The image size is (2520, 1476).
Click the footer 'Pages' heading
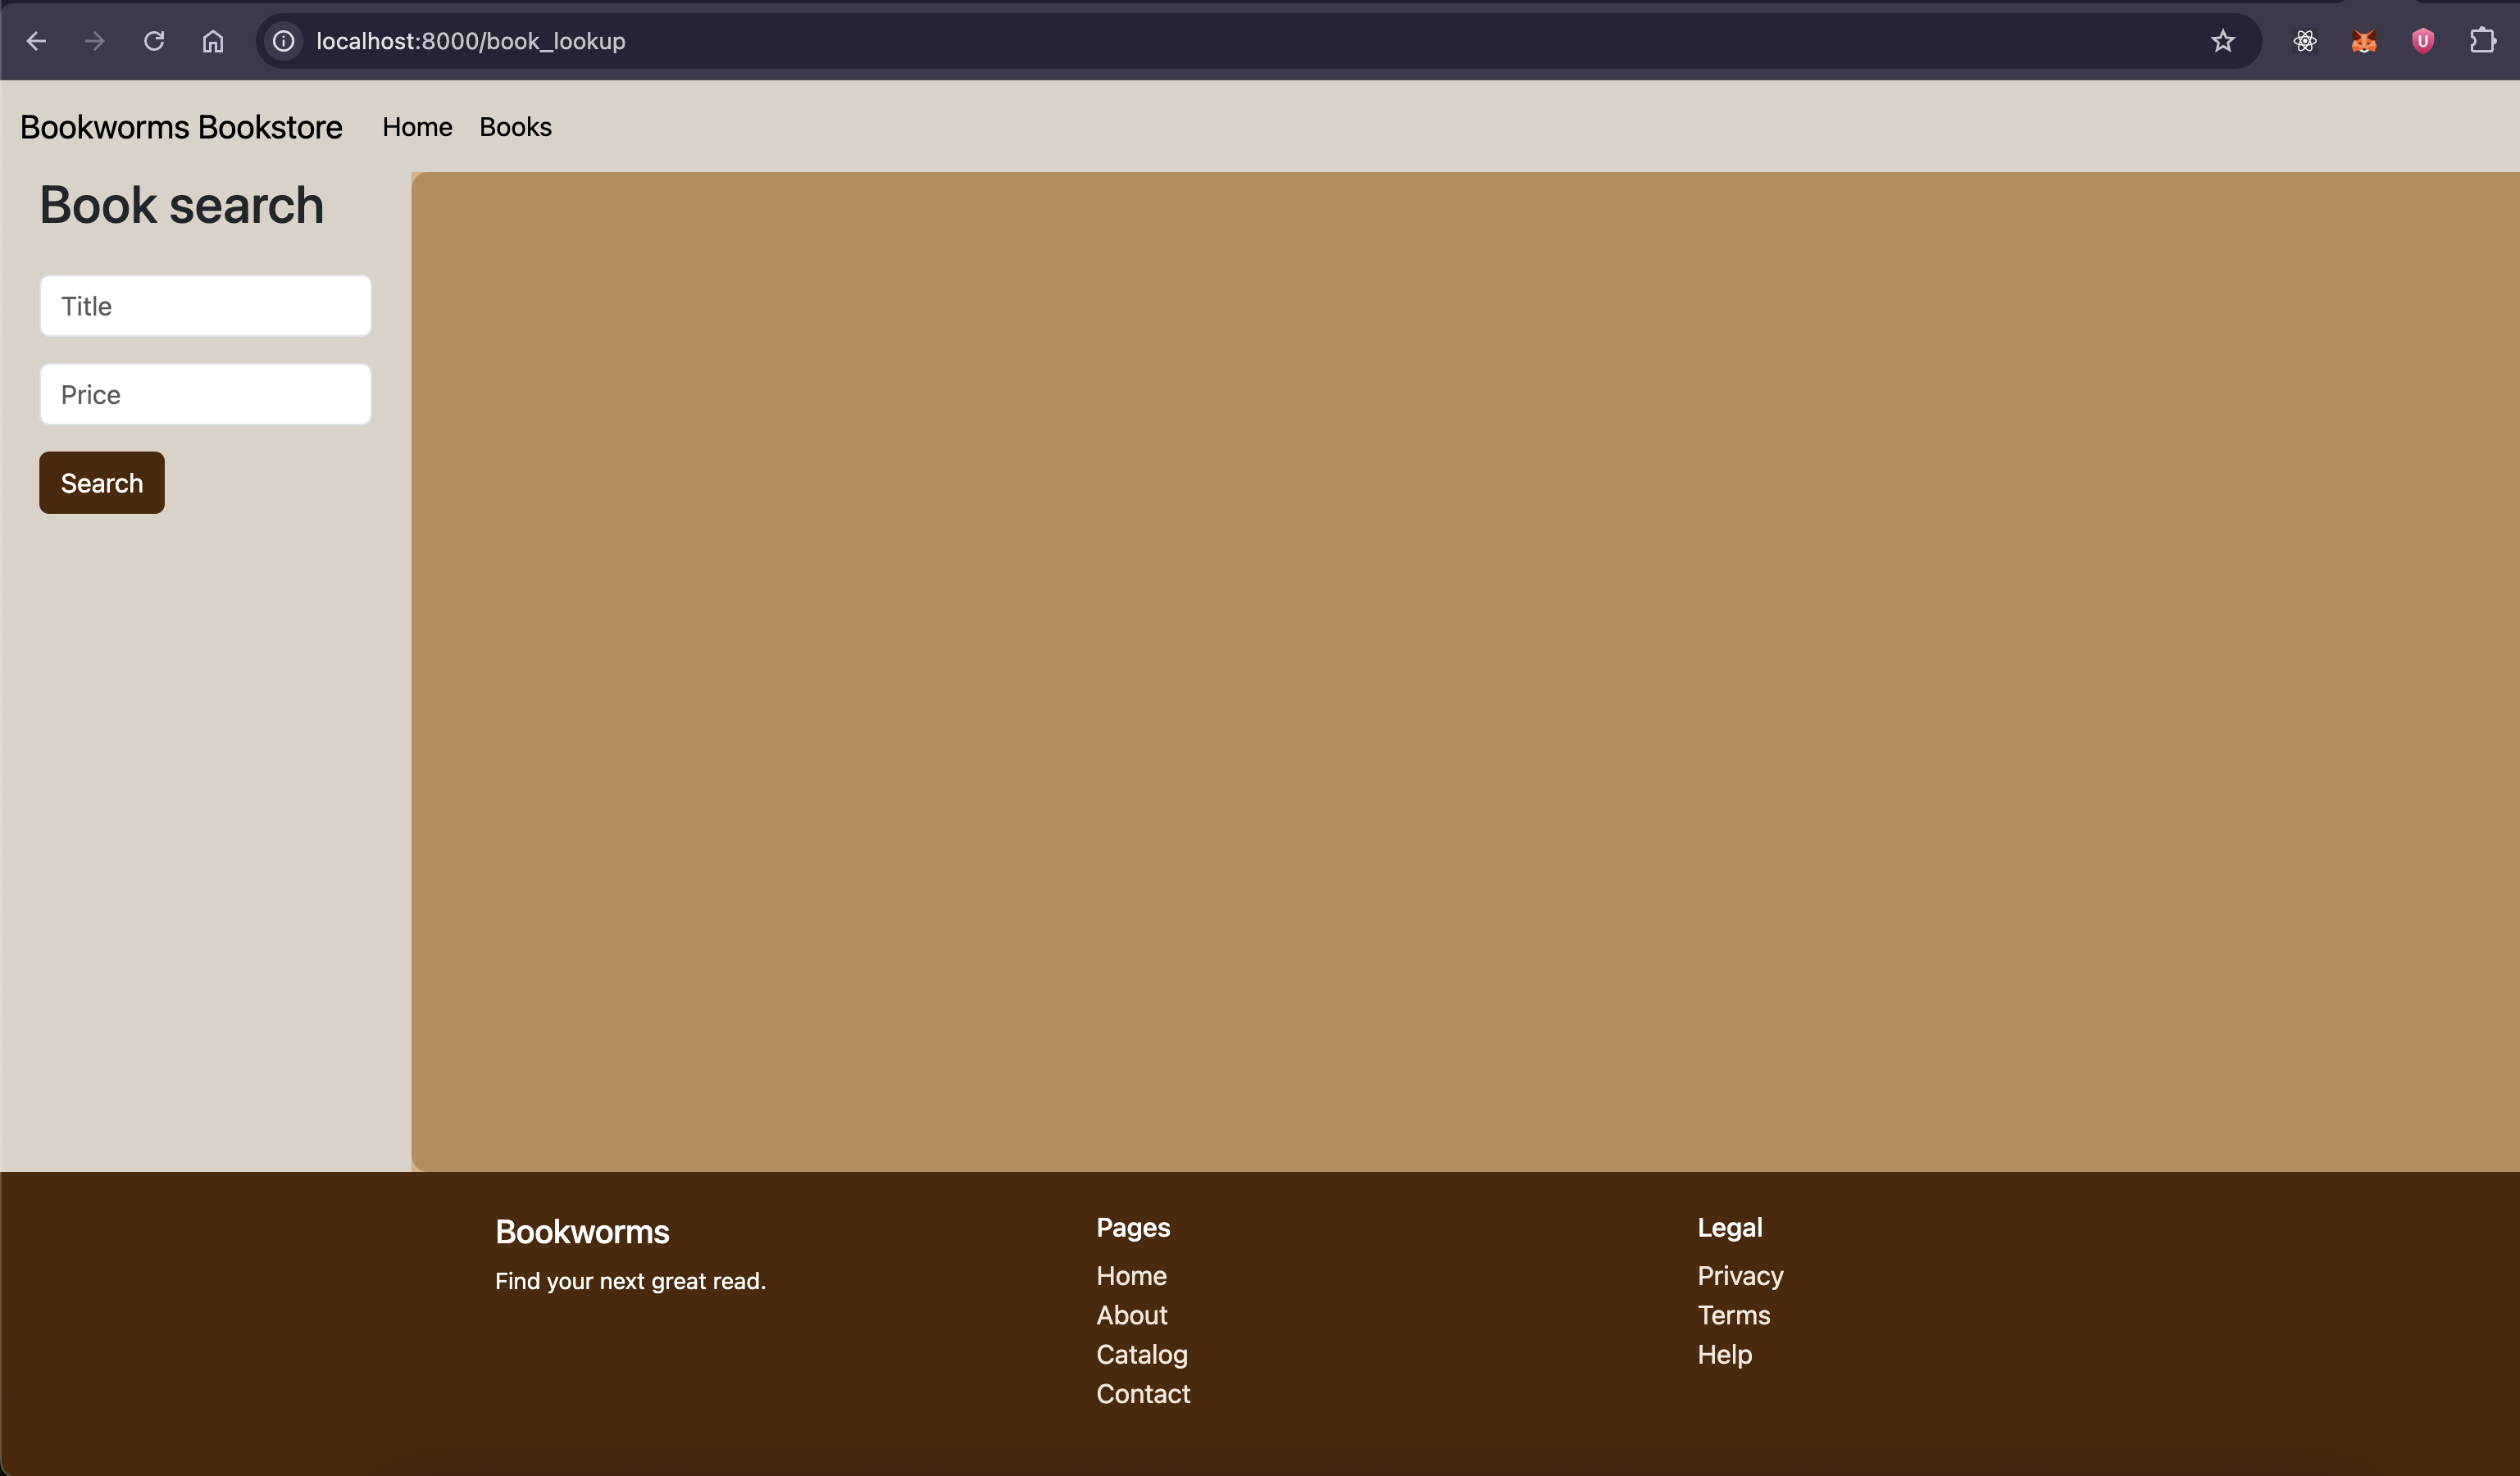[x=1133, y=1228]
